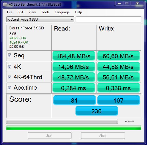This screenshot has height=145, width=147.
Task: Minimize the AS SSD Benchmark window
Action: pyautogui.click(x=119, y=4)
